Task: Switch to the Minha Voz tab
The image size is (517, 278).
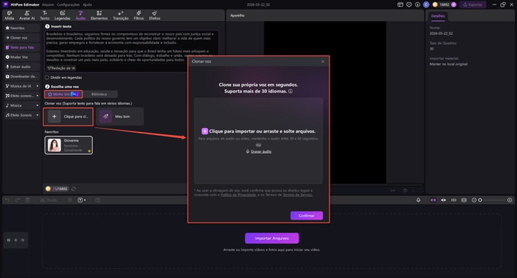Action: pos(63,94)
